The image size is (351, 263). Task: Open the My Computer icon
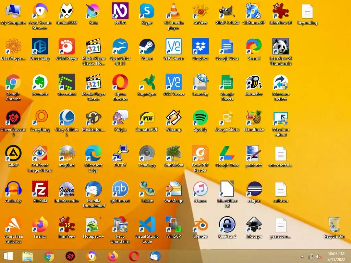tap(13, 11)
